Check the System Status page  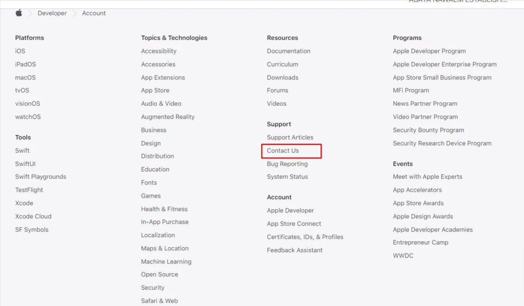(x=287, y=177)
